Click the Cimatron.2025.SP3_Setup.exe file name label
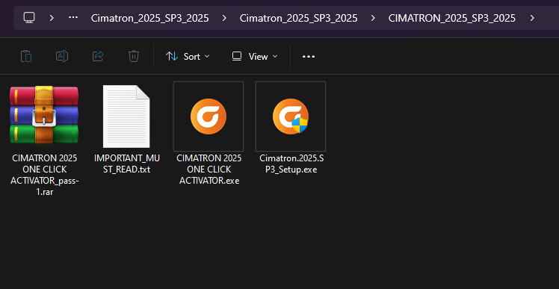The image size is (559, 289). tap(288, 164)
